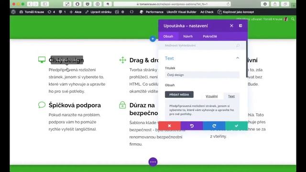
Task: Show Safari tab overview
Action: click(x=285, y=4)
